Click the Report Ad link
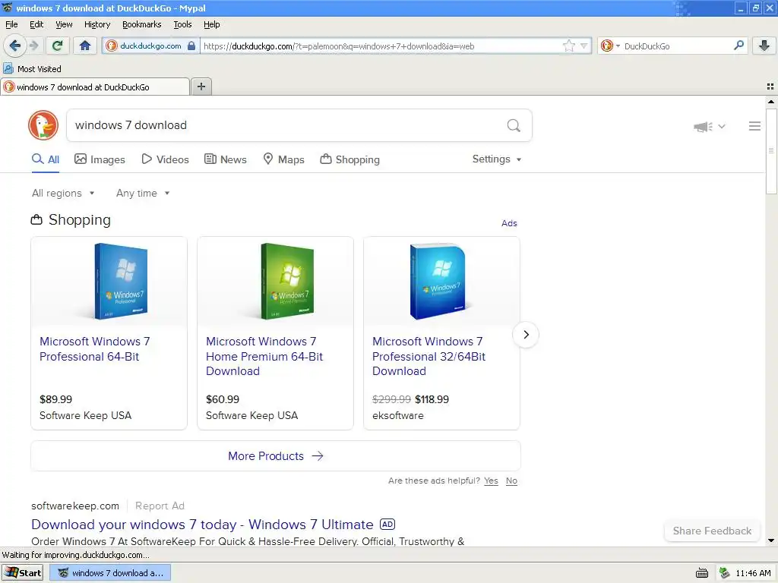The width and height of the screenshot is (778, 583). [160, 506]
